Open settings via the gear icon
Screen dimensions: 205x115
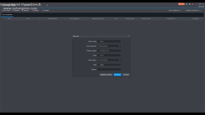(x=190, y=4)
